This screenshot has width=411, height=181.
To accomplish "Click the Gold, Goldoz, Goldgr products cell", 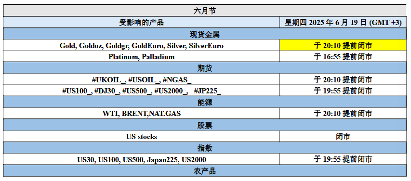I will [x=142, y=46].
